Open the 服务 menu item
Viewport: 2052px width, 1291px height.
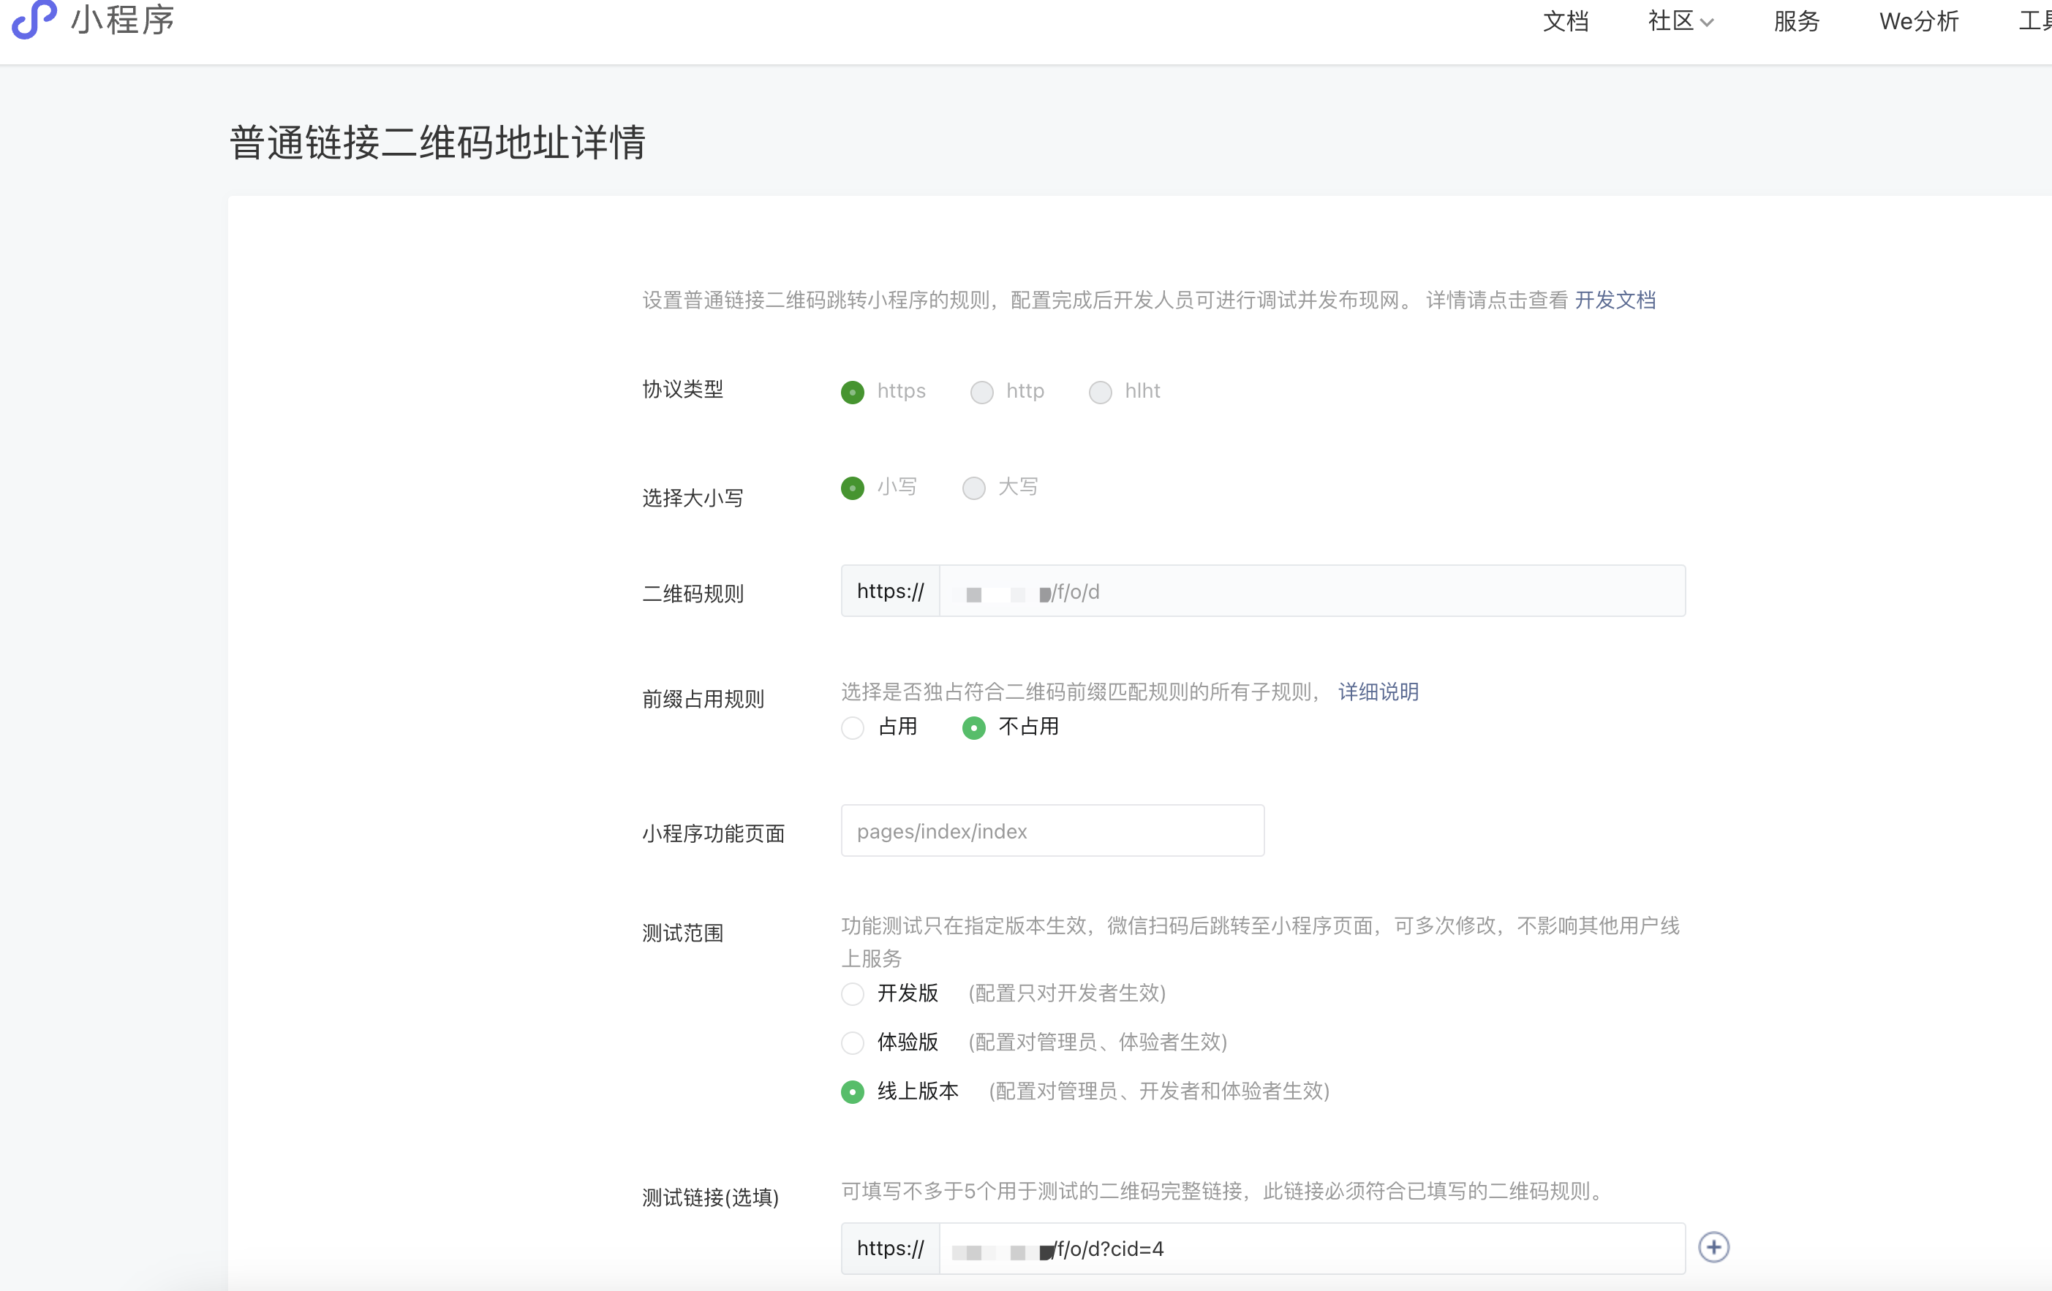(x=1796, y=21)
